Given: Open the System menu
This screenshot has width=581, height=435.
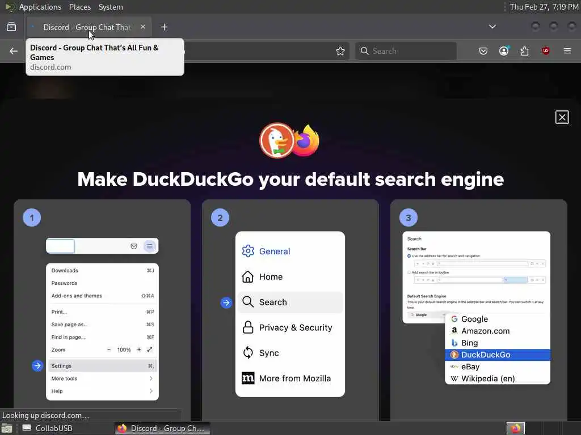Looking at the screenshot, I should [x=111, y=7].
